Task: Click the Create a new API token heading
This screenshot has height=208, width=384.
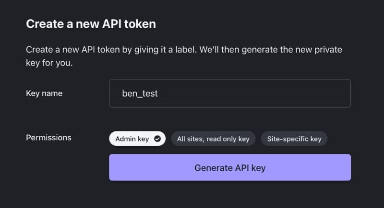Action: click(91, 24)
